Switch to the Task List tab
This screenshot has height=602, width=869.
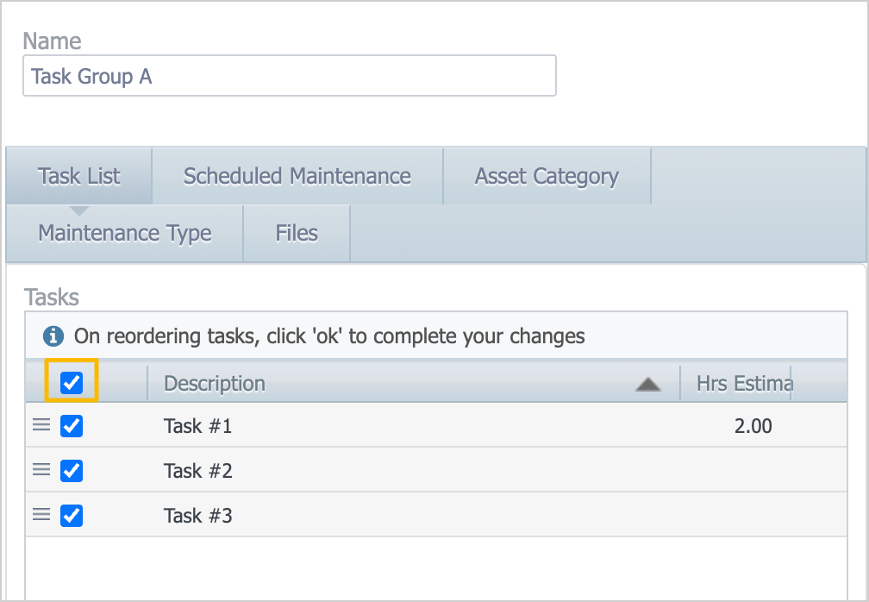click(x=79, y=176)
